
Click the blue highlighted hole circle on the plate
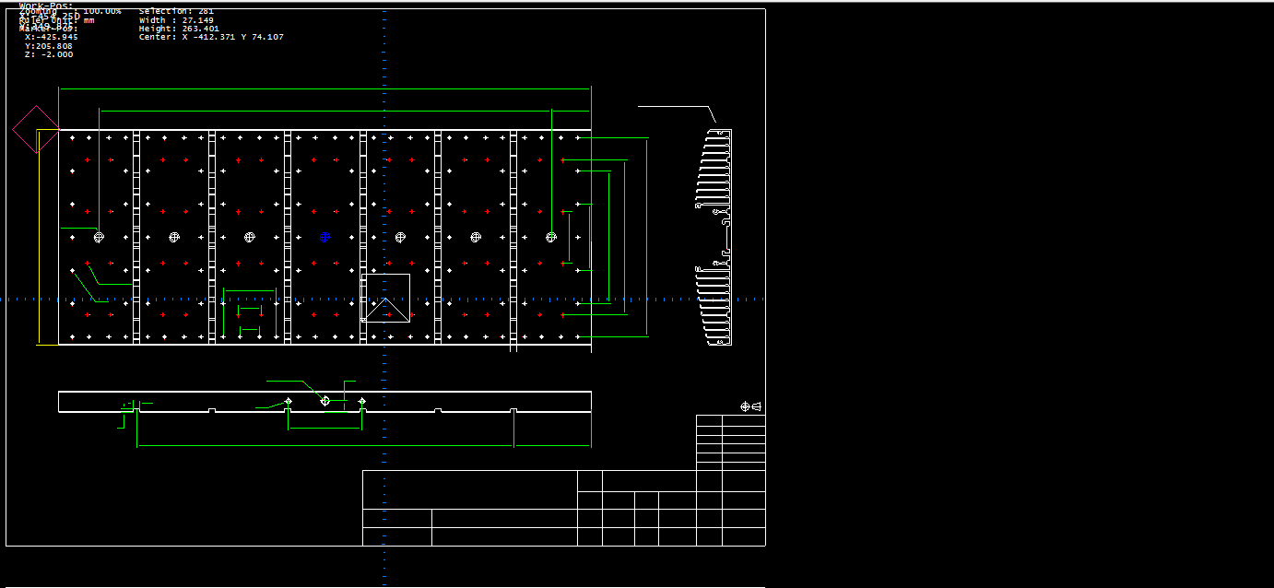(x=324, y=237)
